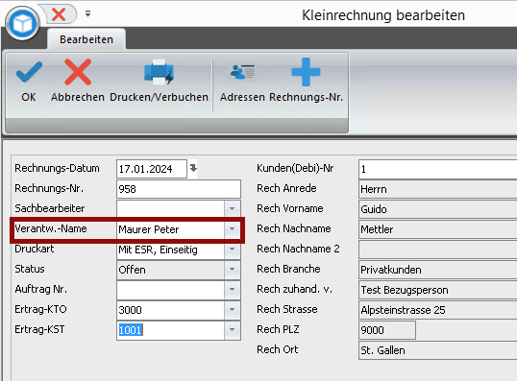This screenshot has width=517, height=381.
Task: Click the Kleinrechnung bearbeiten window title
Action: click(x=383, y=15)
